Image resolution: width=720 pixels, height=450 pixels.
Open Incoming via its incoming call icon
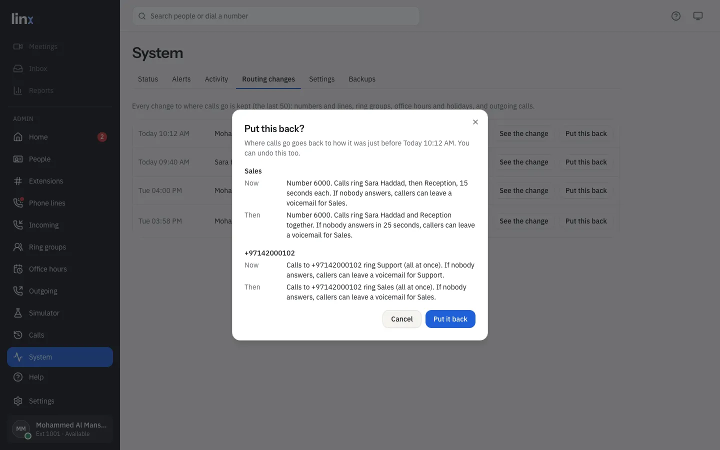tap(18, 225)
